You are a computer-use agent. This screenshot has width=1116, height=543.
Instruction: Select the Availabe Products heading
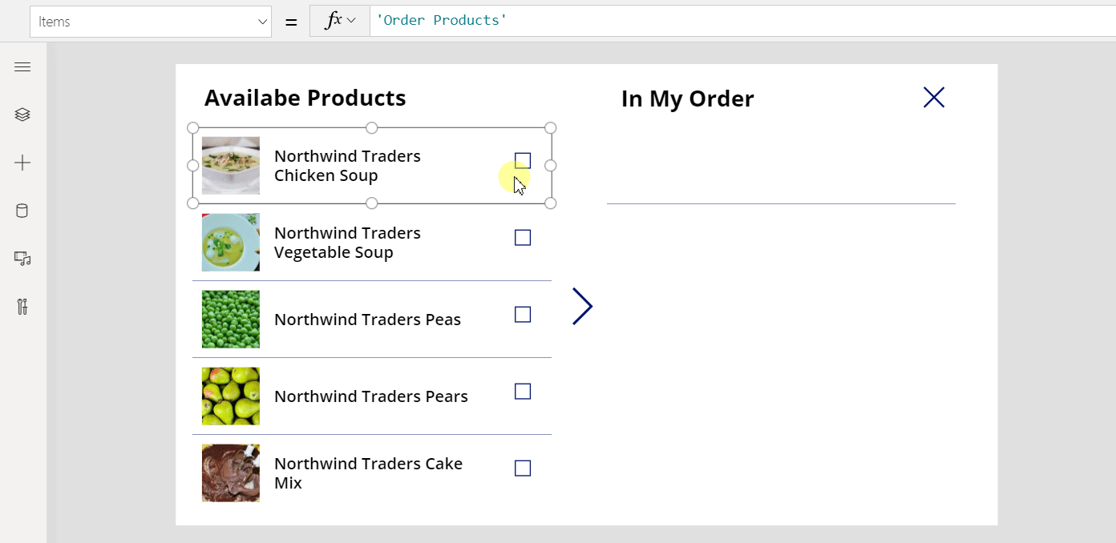(x=305, y=98)
